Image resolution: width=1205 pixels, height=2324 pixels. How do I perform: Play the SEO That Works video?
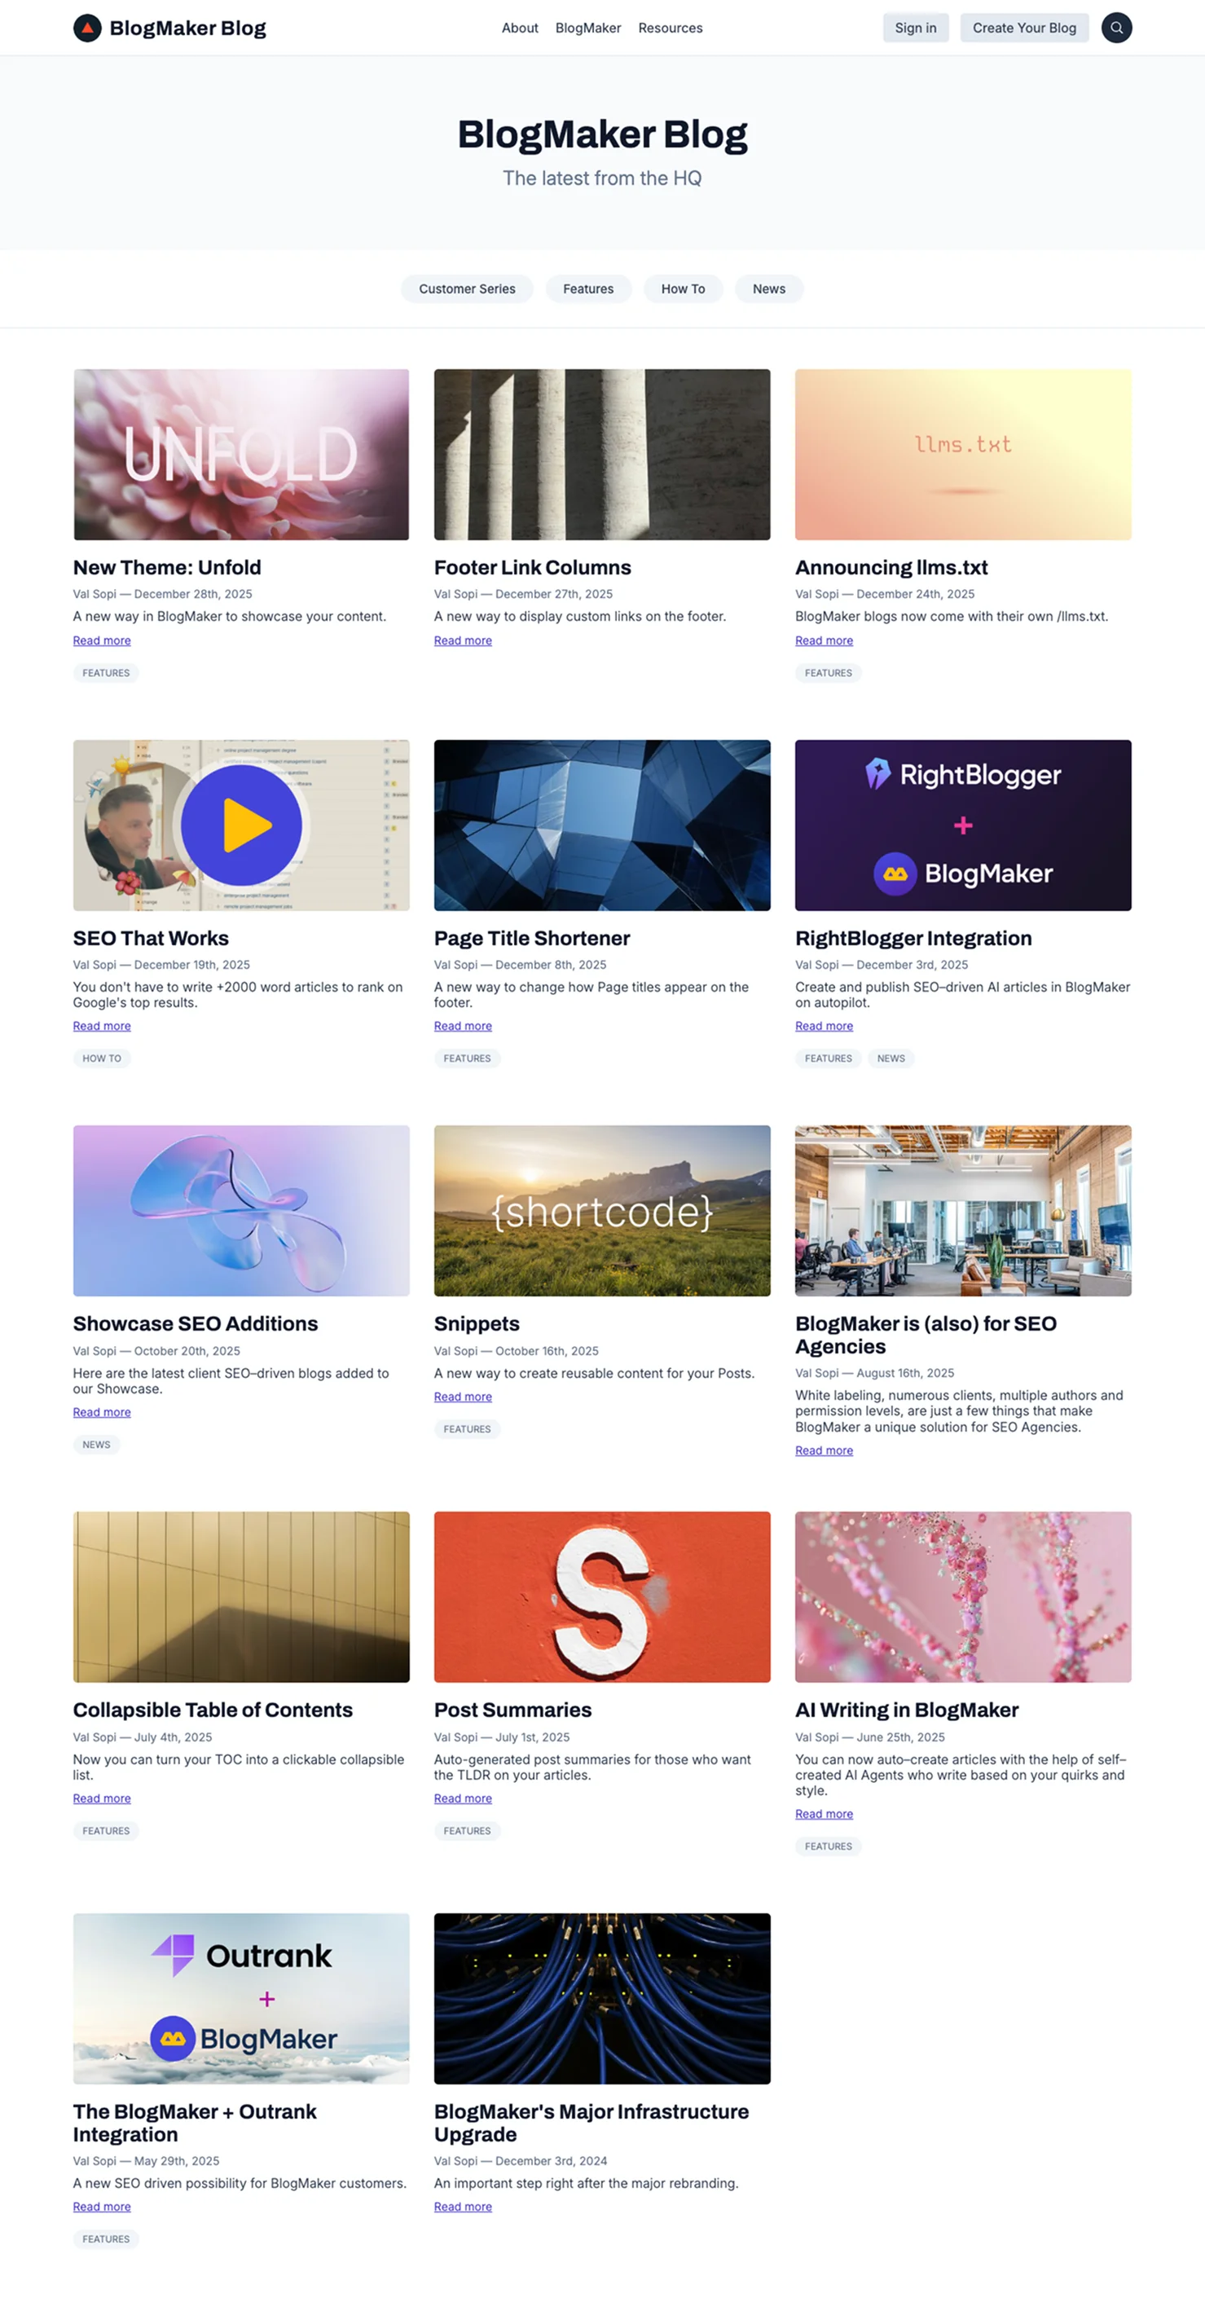[241, 825]
